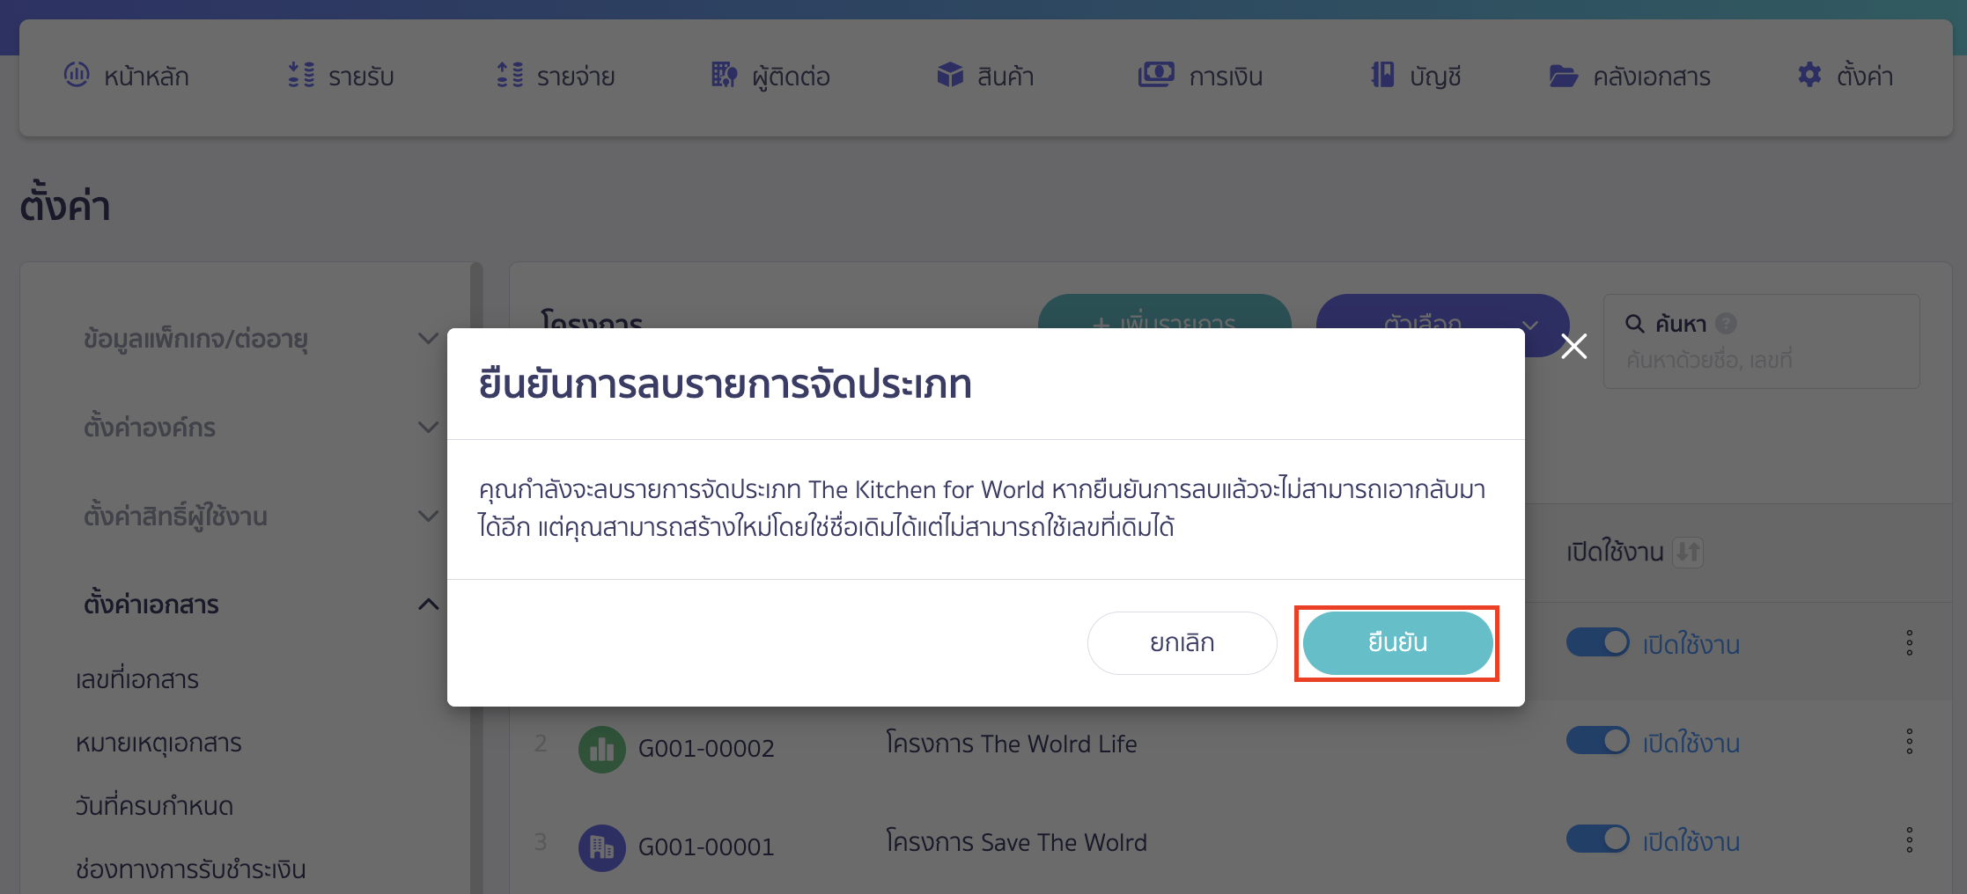Screen dimensions: 1967x894
Task: Click the ตั้งค่า settings gear icon
Action: pos(1809,75)
